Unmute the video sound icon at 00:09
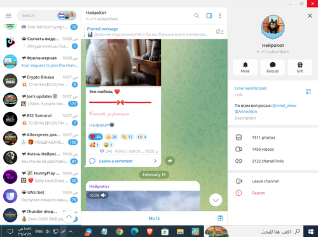Screen dimensions: 318x237 [x=104, y=195]
